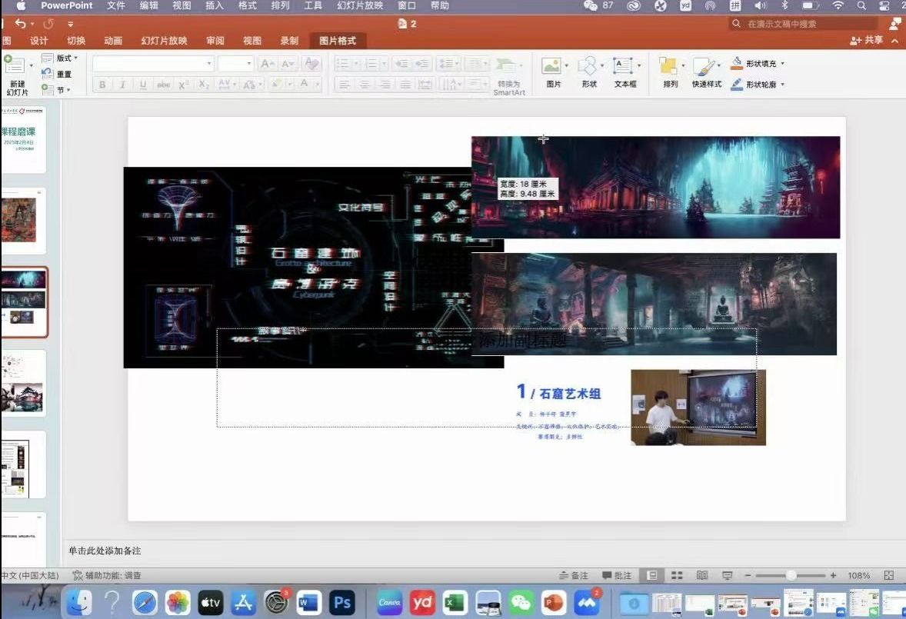
Task: Select the Picture Format (图片格式) tab
Action: coord(338,41)
